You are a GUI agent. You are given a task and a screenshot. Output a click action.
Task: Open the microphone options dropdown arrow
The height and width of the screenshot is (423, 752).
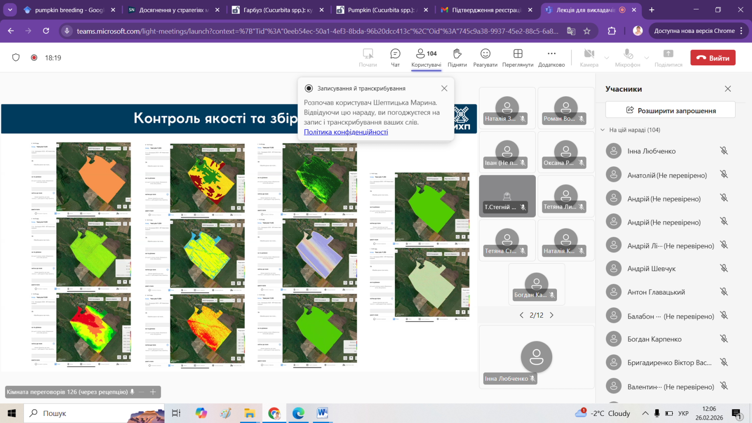pos(647,58)
